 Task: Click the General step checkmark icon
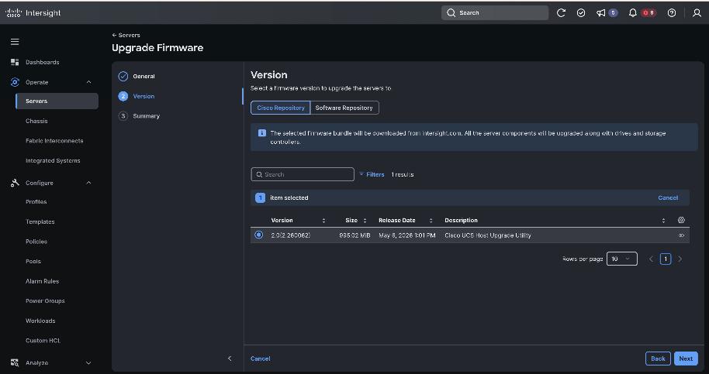pyautogui.click(x=123, y=76)
